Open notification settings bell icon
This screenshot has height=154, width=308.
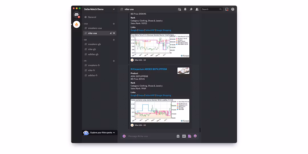[x=185, y=9]
